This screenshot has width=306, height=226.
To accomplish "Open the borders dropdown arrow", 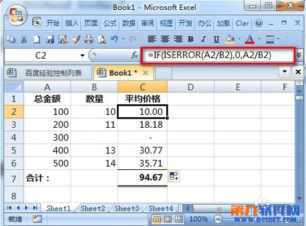I will pos(278,39).
